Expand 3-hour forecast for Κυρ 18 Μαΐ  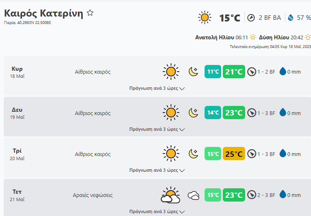point(157,88)
